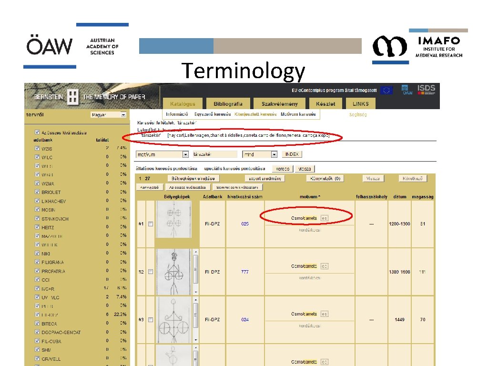Select Egyszerű keresés submenu item

(213, 114)
